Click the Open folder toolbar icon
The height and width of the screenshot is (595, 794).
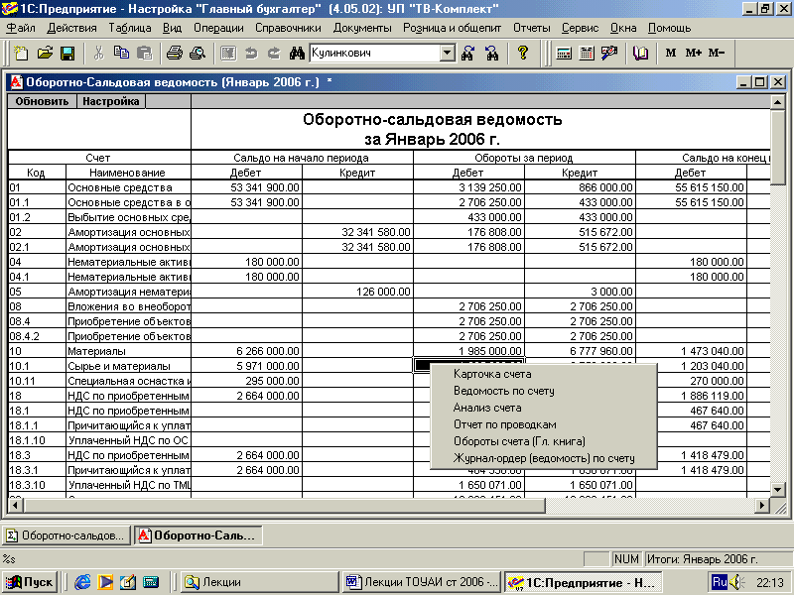(x=45, y=53)
